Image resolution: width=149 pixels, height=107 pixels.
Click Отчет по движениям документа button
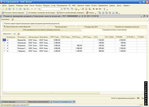tap(123, 98)
